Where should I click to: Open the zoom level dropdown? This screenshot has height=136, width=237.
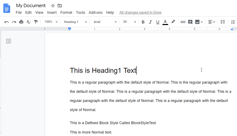tap(51, 22)
